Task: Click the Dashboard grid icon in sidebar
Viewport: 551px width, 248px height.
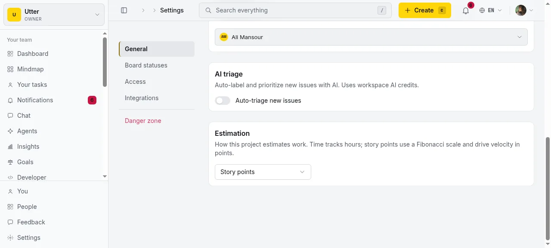Action: (10, 54)
